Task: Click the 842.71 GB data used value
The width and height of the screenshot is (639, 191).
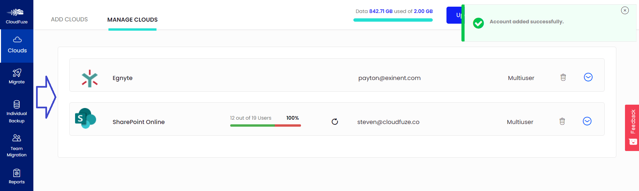Action: click(381, 11)
